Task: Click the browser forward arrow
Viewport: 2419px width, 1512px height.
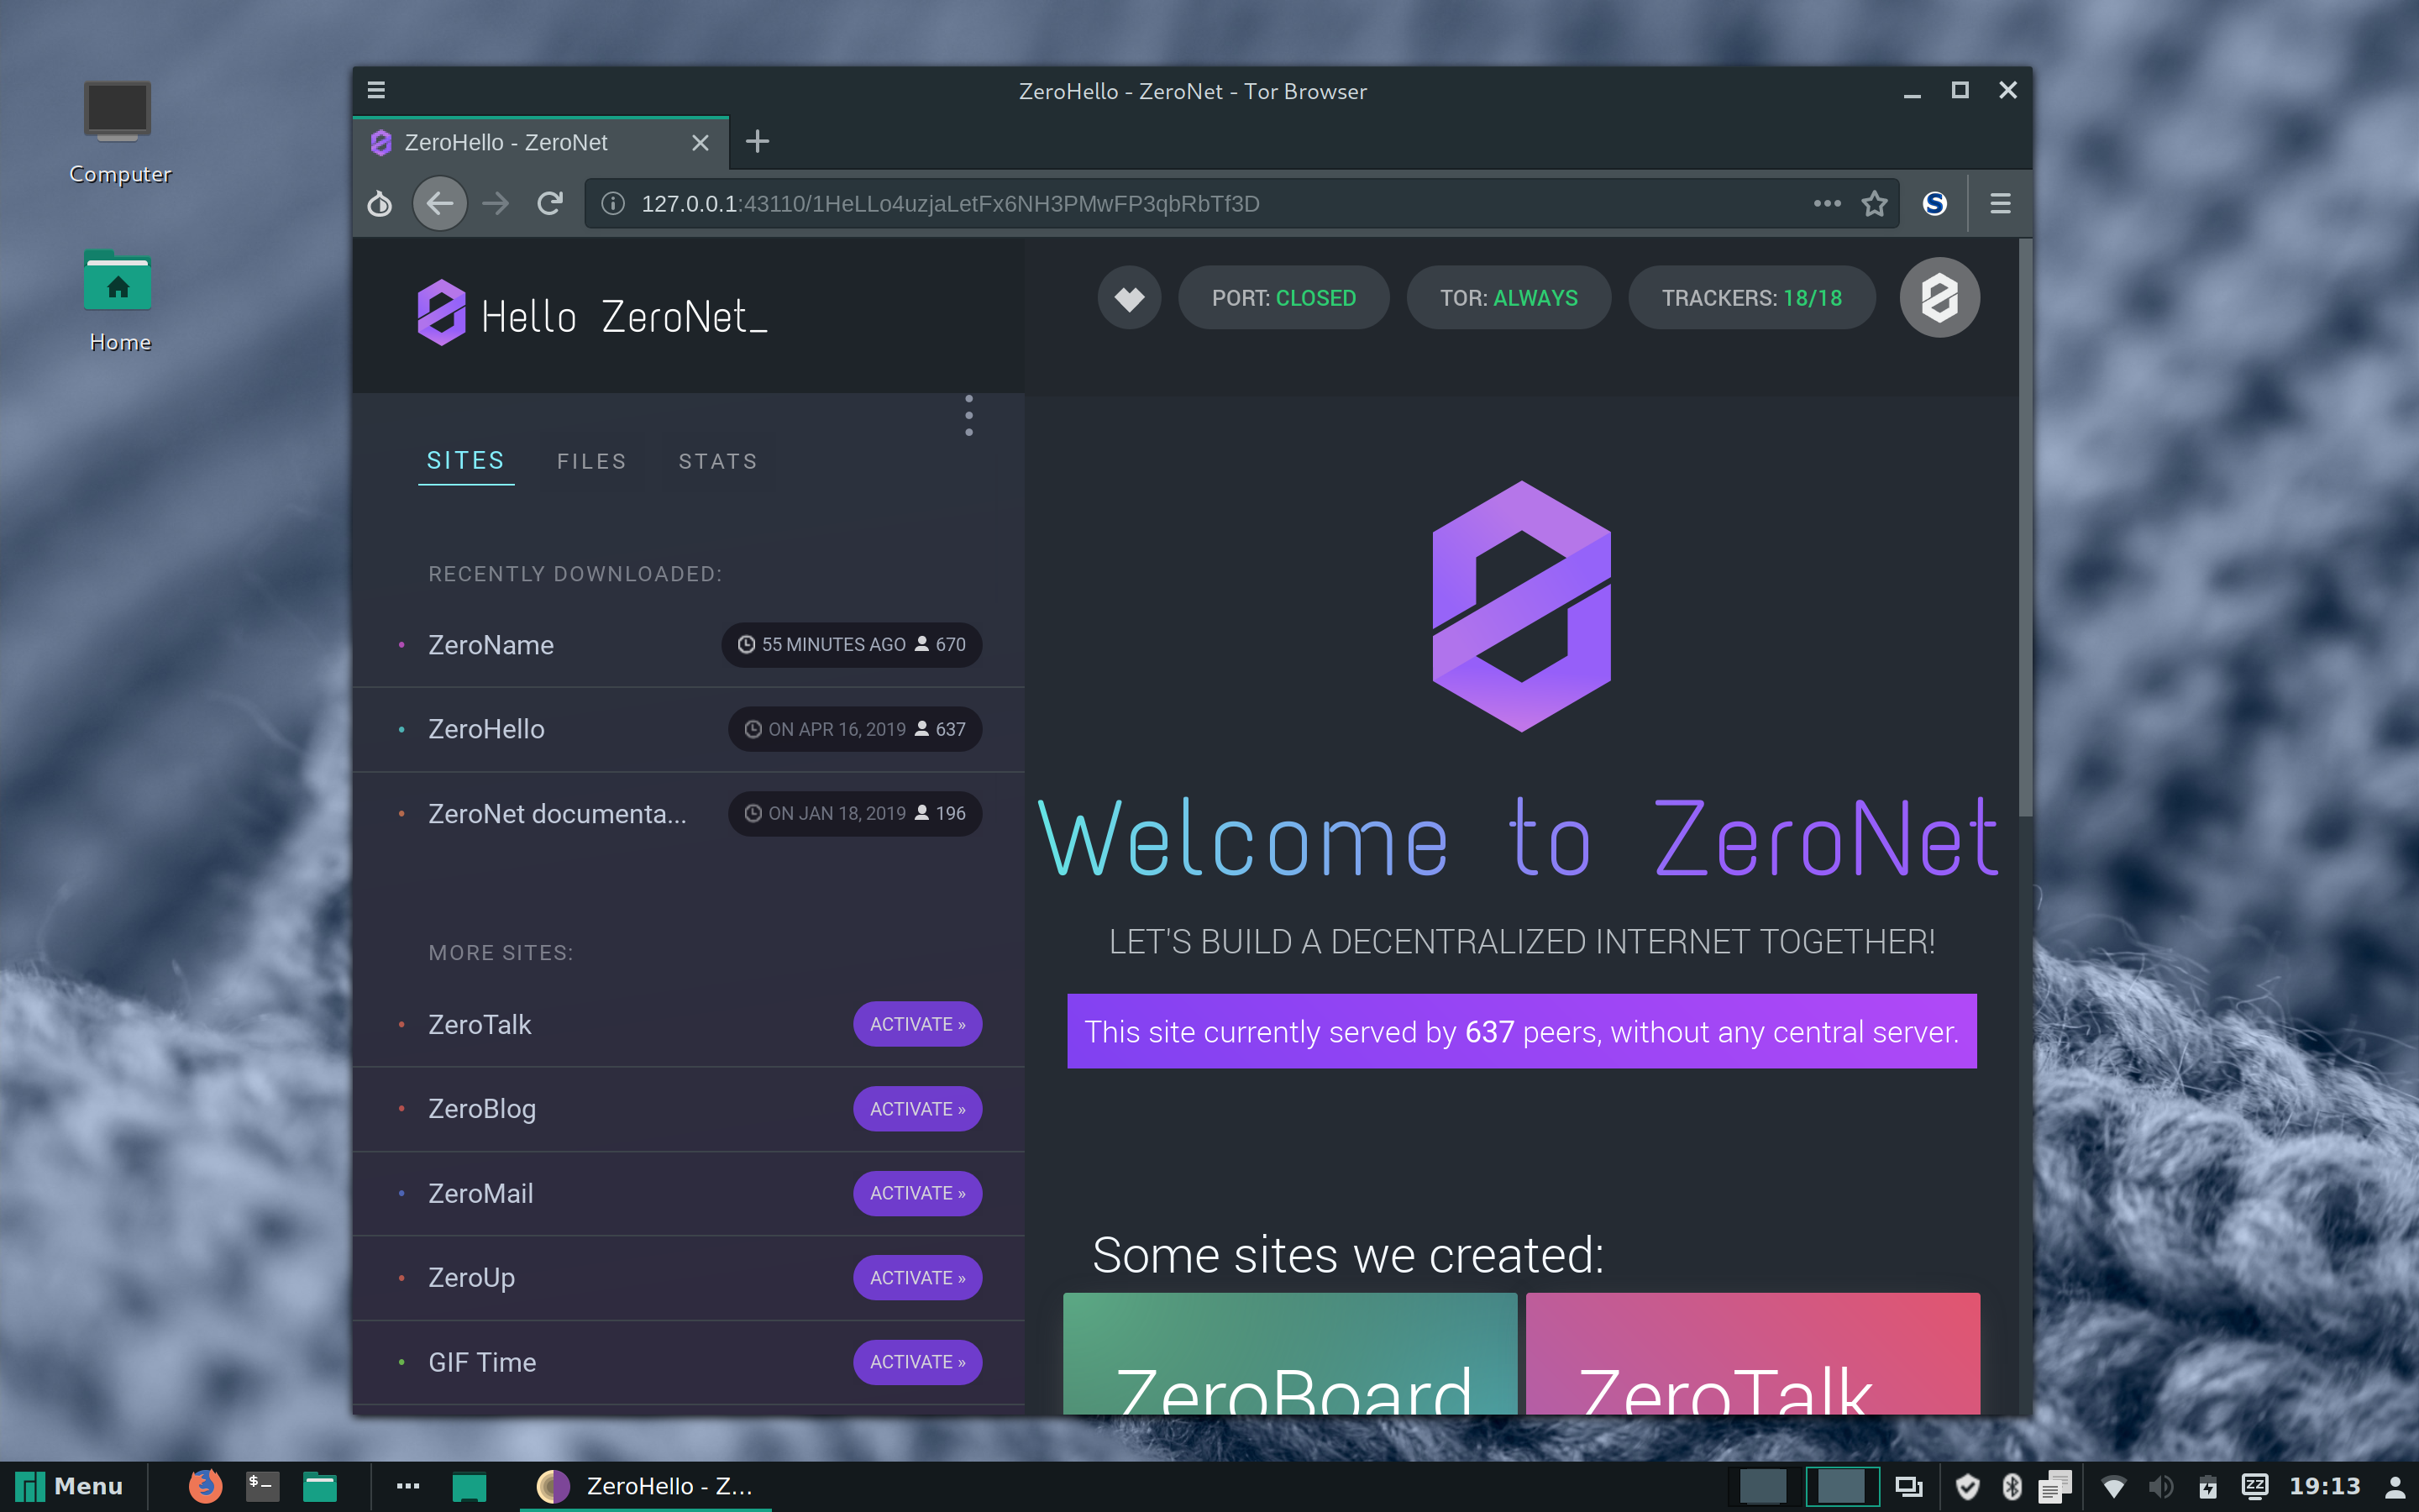Action: click(x=496, y=204)
